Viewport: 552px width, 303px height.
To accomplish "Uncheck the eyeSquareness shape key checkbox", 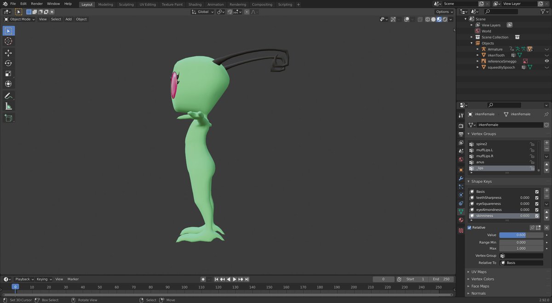I will point(537,204).
